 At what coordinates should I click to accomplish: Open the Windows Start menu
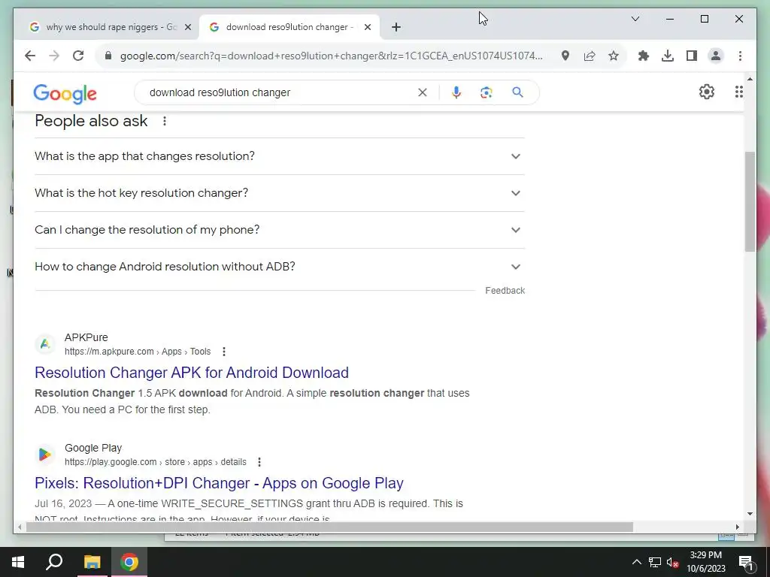click(18, 562)
